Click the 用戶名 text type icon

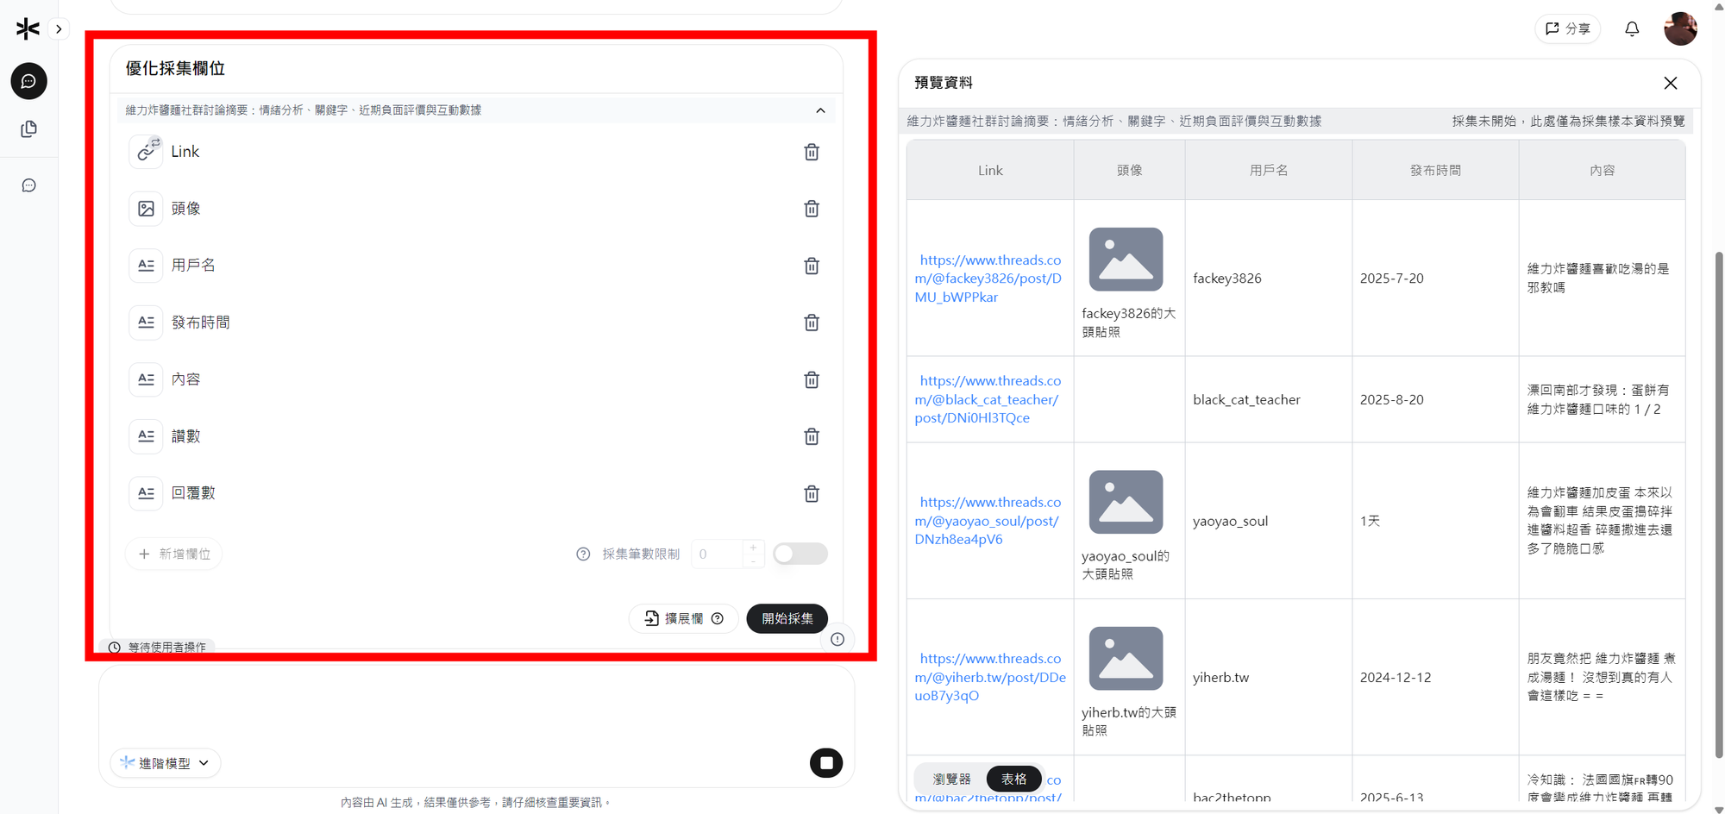click(146, 266)
